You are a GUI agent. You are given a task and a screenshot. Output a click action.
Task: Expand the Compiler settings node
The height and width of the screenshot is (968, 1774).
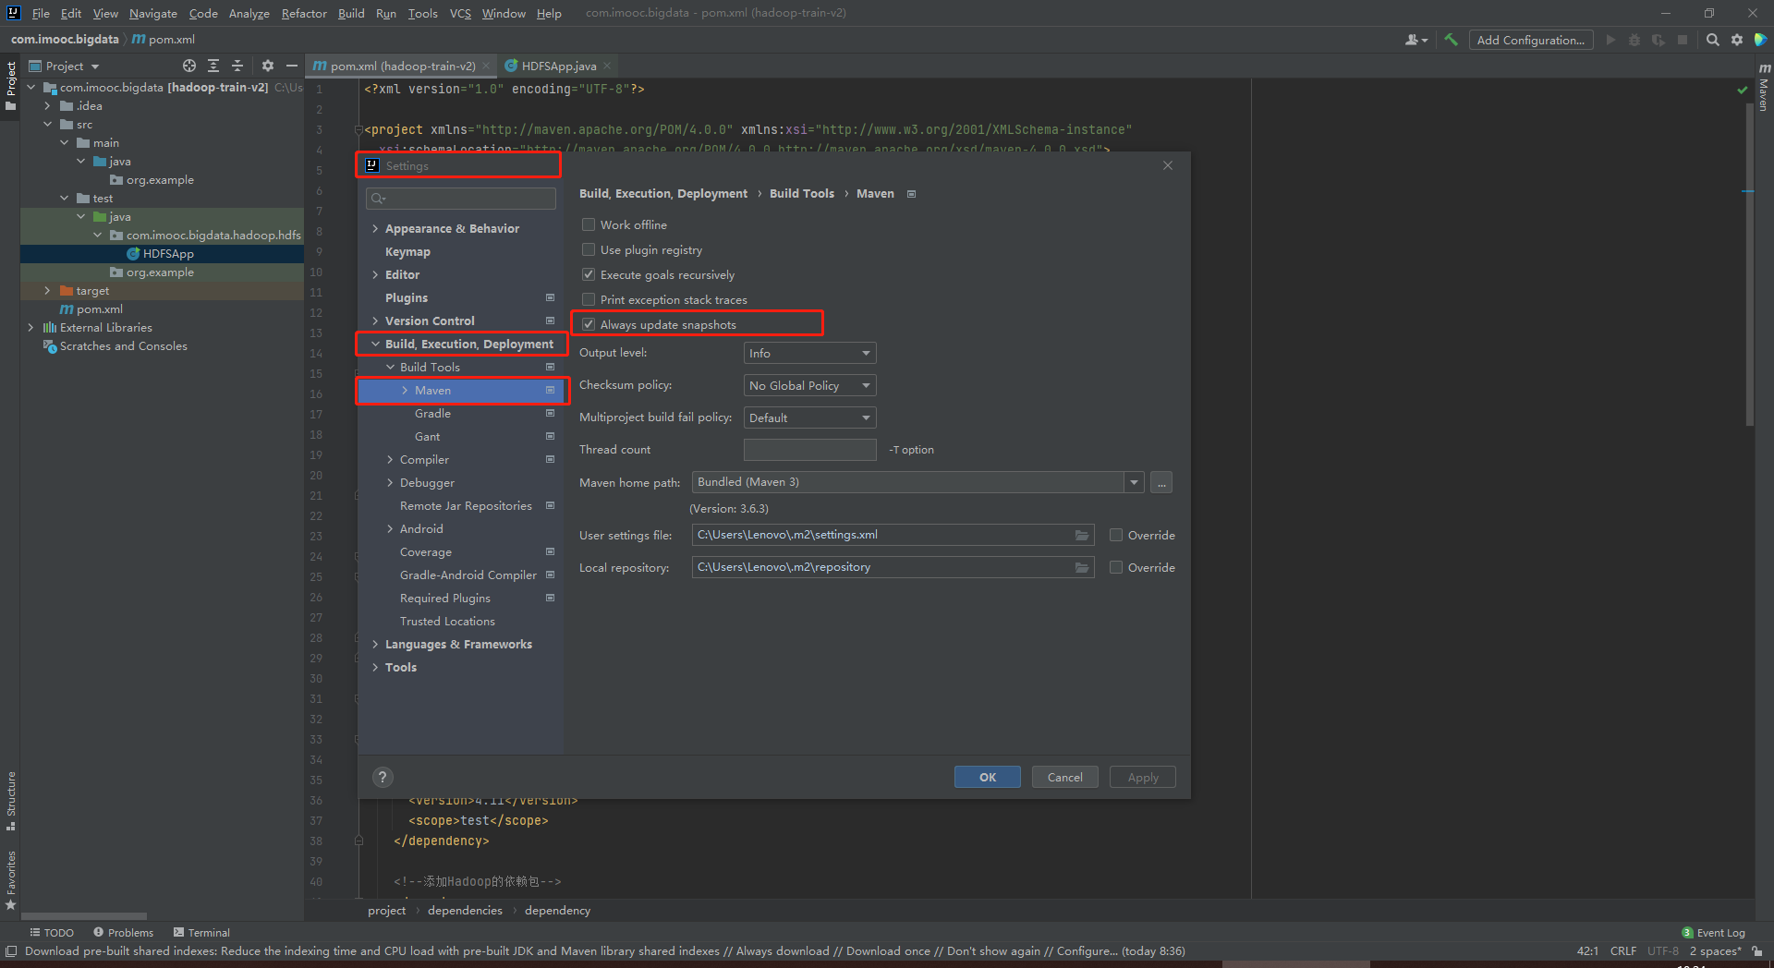[390, 459]
